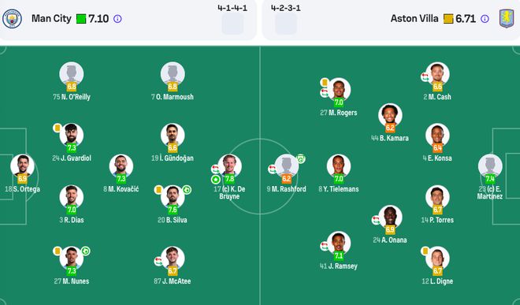520x305 pixels.
Task: Click the yellow card icon on L. Digne
Action: point(425,251)
